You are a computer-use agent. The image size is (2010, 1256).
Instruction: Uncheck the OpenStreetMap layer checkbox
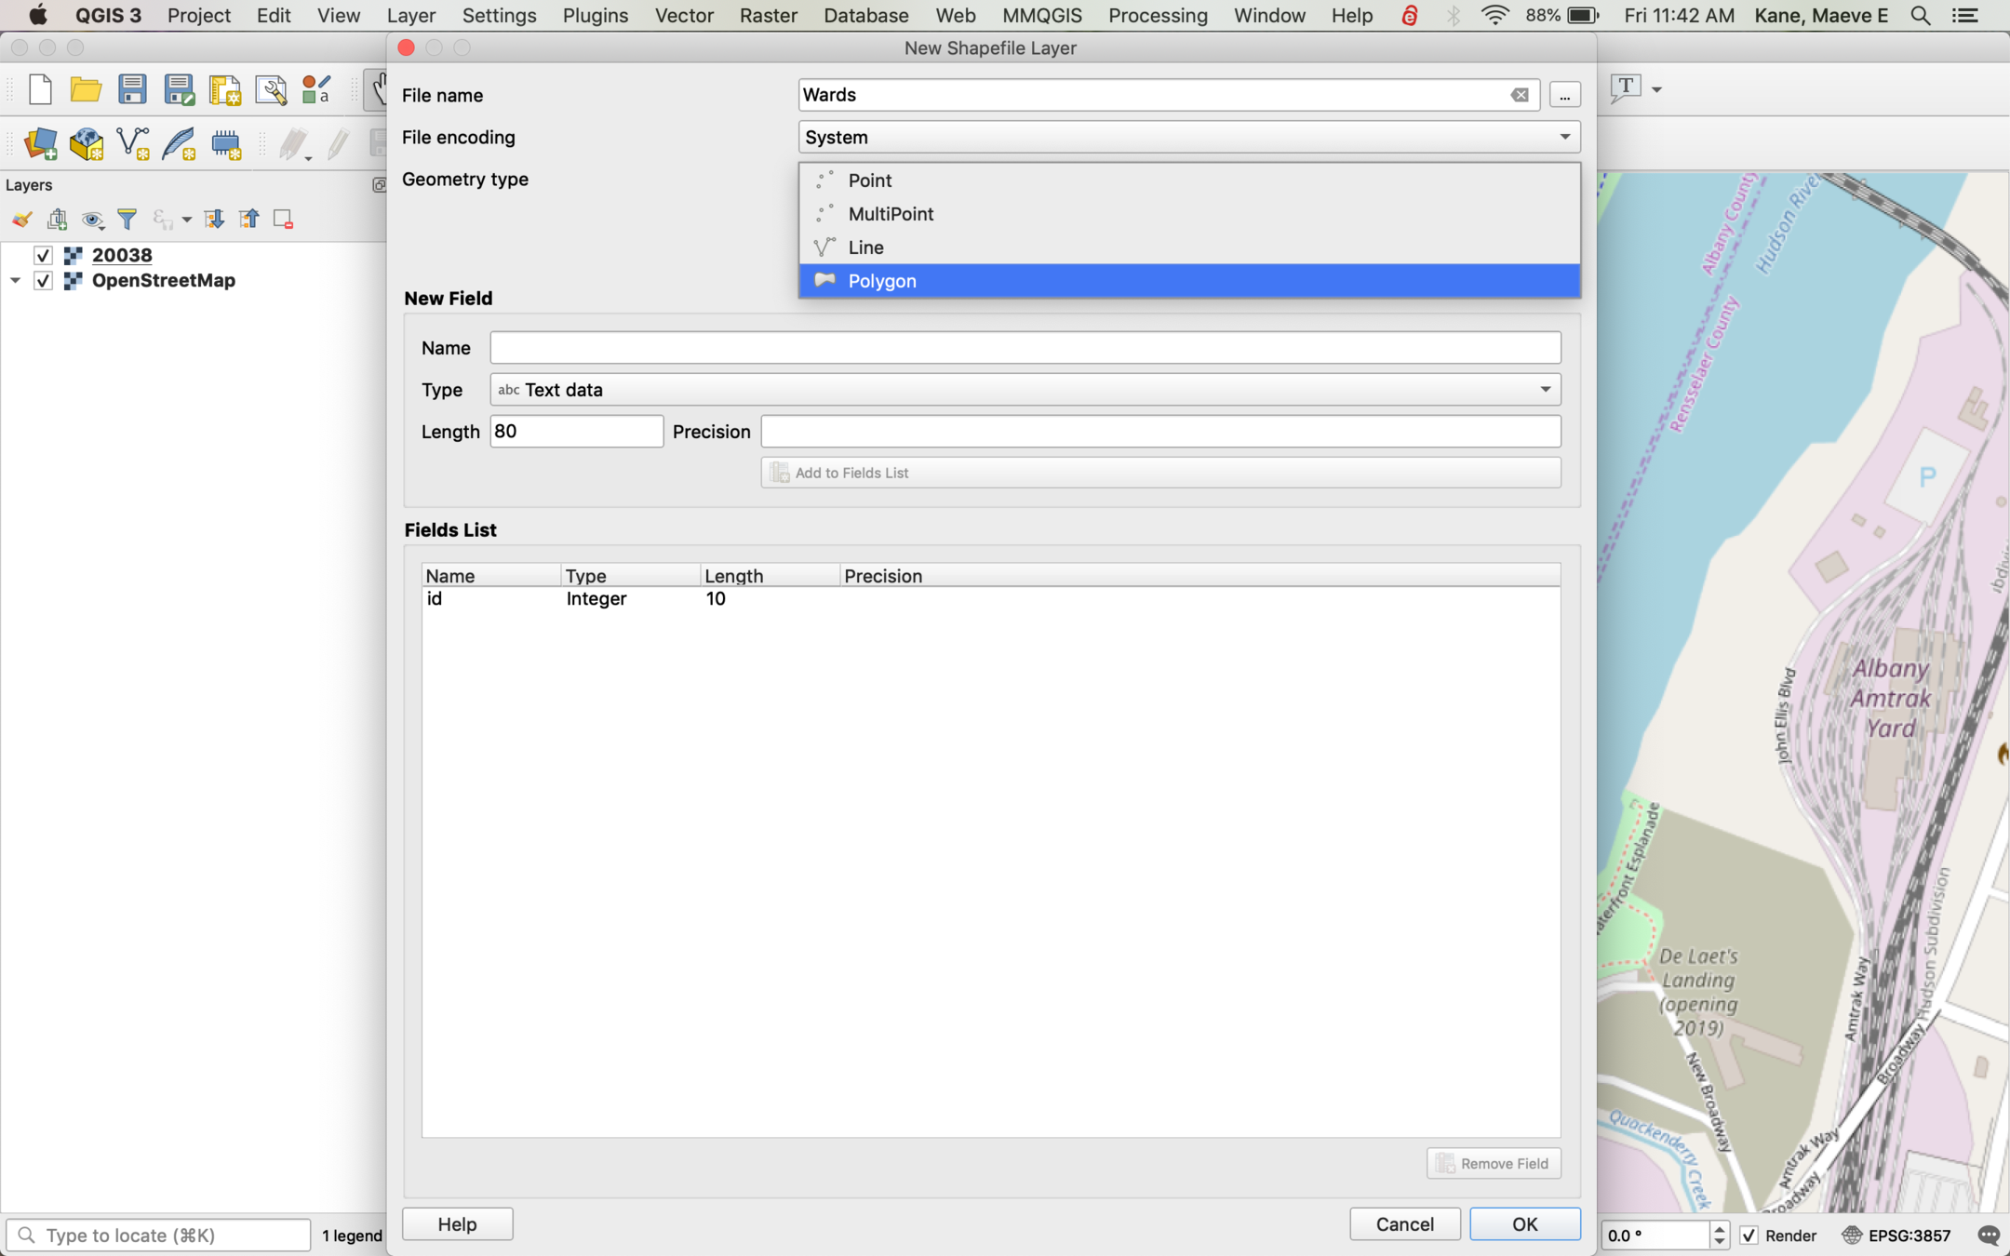[x=43, y=280]
